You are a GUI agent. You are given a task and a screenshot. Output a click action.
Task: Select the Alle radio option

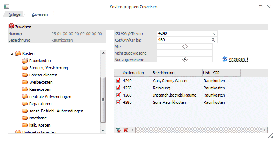[185, 47]
